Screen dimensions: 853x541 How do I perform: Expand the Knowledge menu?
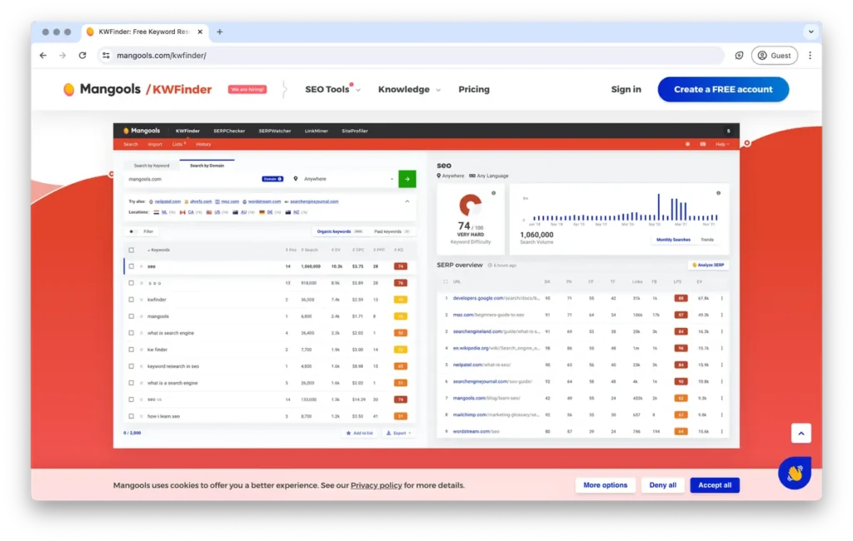point(409,89)
